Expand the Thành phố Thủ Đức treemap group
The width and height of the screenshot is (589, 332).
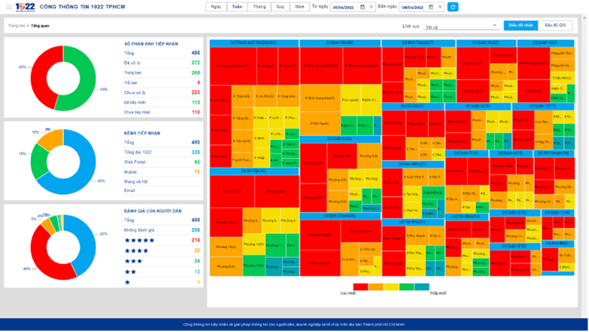[x=253, y=43]
